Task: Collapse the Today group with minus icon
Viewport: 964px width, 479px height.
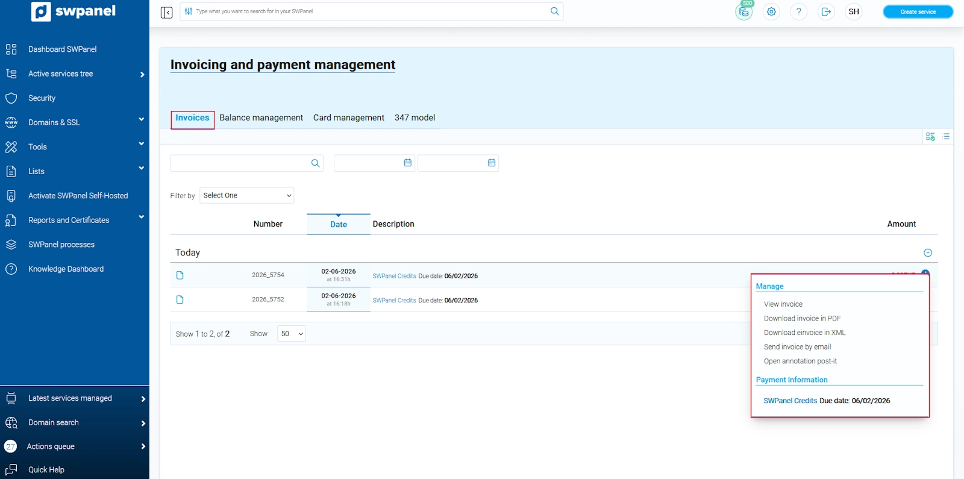Action: click(x=928, y=253)
